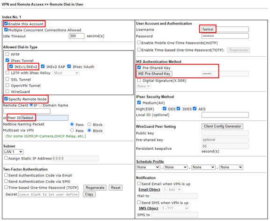Check the PPTP dial-in type
This screenshot has width=270, height=221.
click(7, 54)
